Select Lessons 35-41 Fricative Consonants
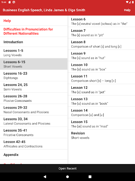Screen dimensions: 135x181 coord(34,133)
